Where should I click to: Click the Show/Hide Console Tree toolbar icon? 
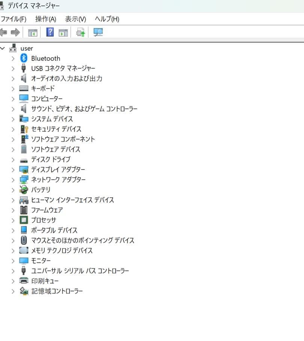pos(32,33)
